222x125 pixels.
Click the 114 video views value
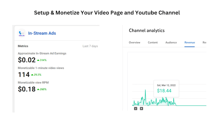[24, 75]
